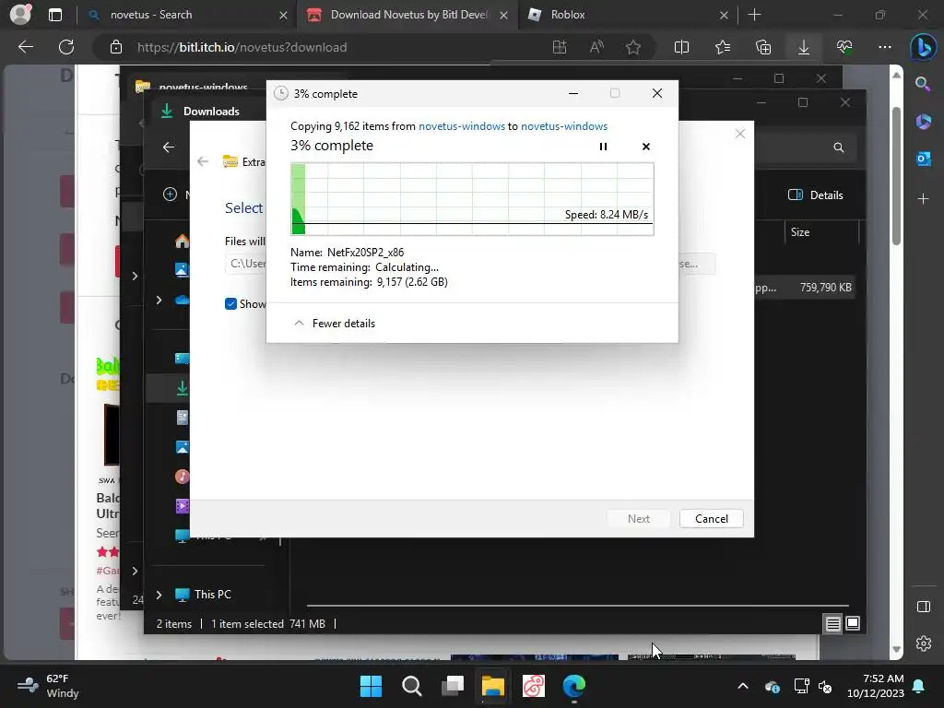Click search icon in Explorer window
Image resolution: width=944 pixels, height=708 pixels.
click(838, 147)
